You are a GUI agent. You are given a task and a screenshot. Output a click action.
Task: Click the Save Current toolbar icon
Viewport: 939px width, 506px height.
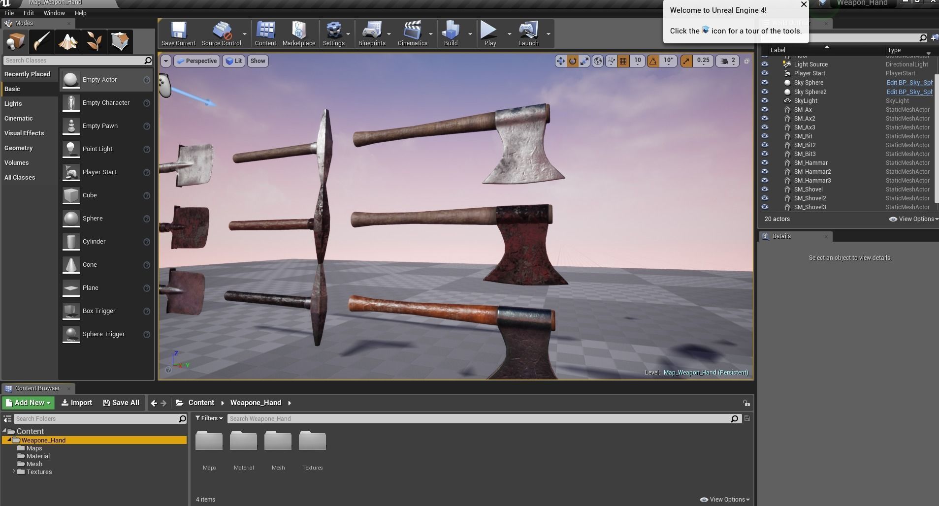coord(178,34)
